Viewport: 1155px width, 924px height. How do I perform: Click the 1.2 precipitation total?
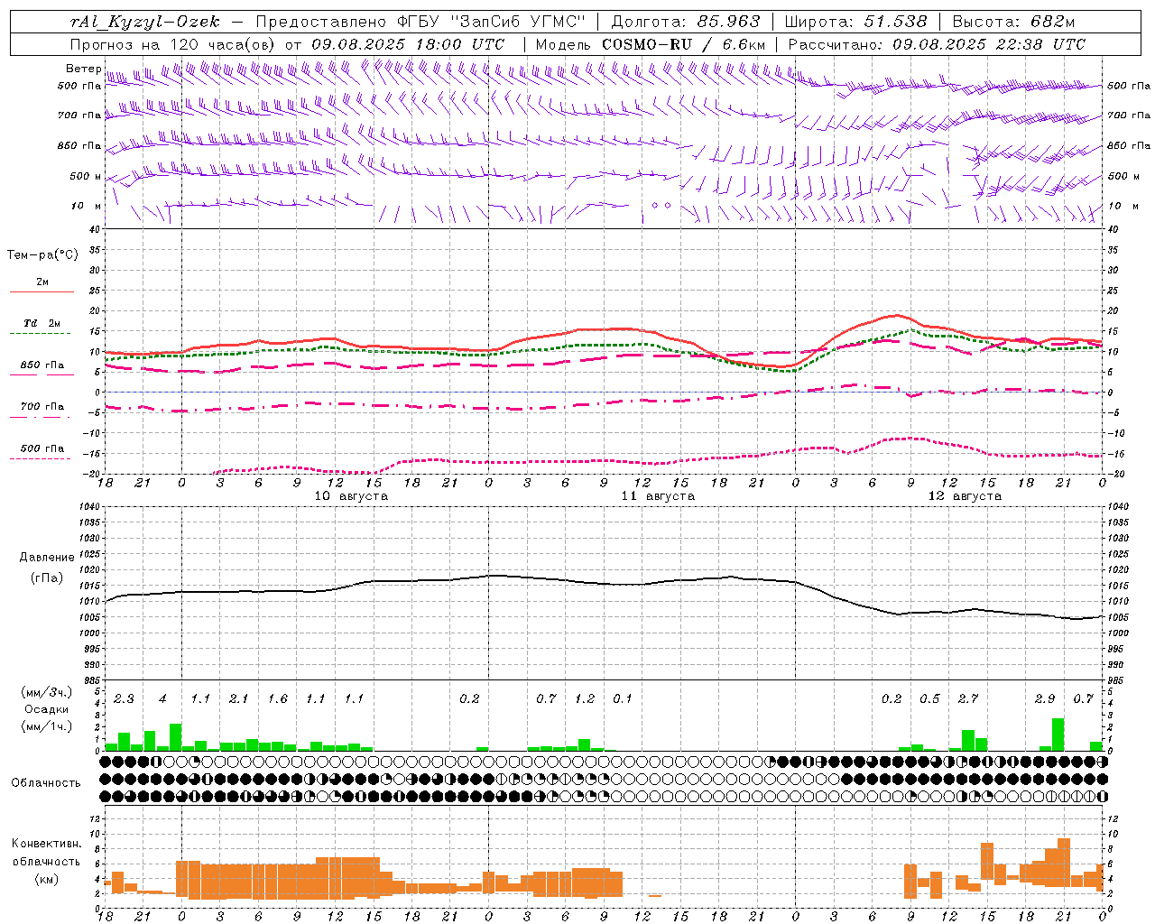tap(585, 698)
